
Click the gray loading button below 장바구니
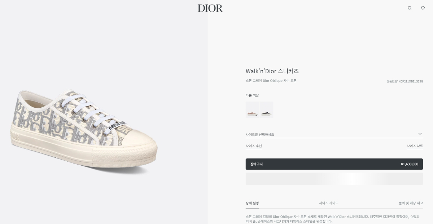[x=334, y=179]
